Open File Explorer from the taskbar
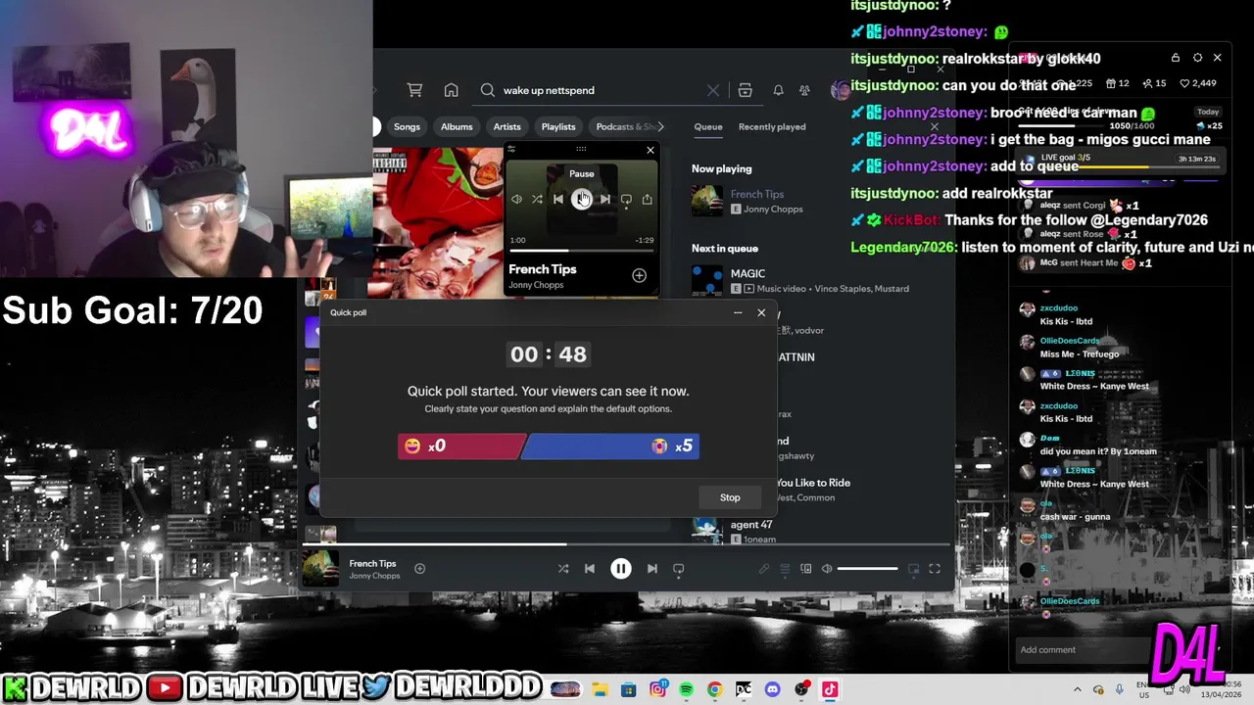1254x705 pixels. pyautogui.click(x=600, y=689)
